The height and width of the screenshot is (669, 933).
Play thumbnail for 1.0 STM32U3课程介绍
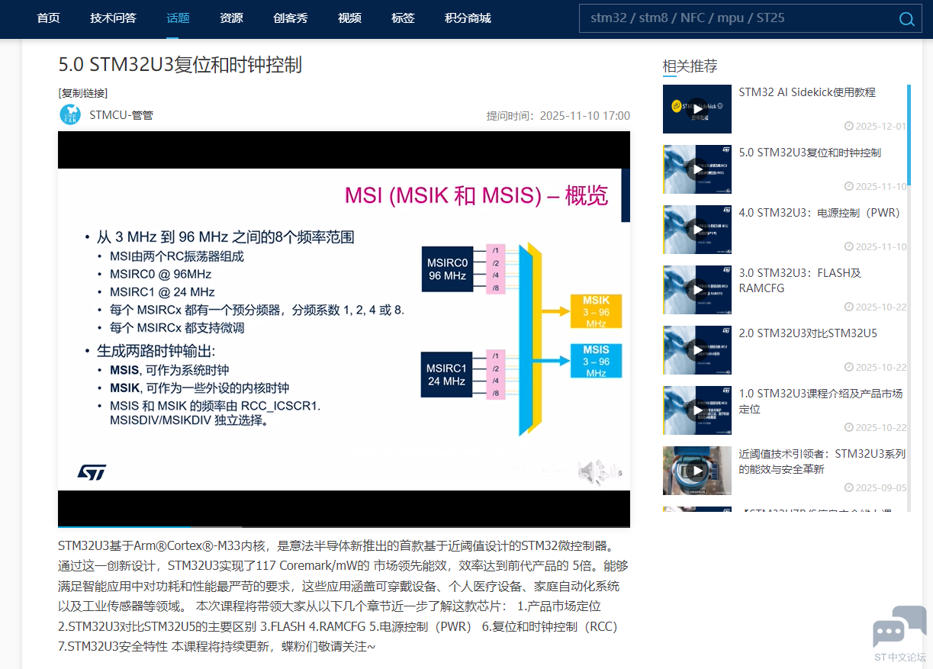coord(697,410)
